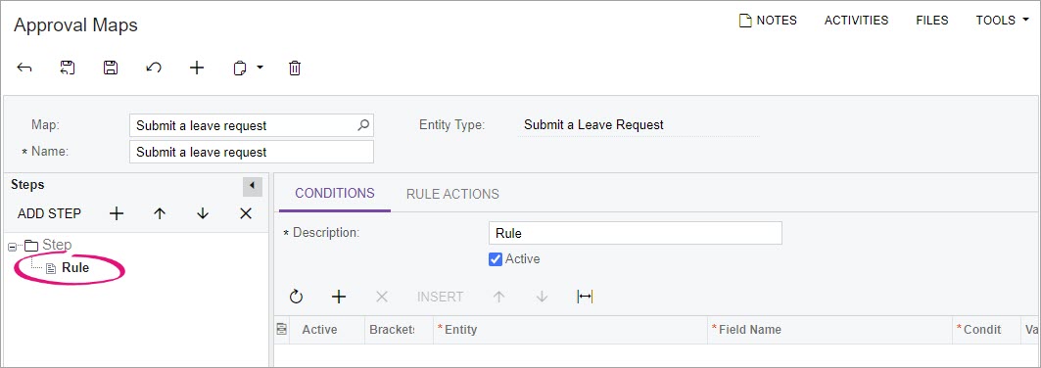1041x368 pixels.
Task: Save the approval map with disk icon
Action: tap(111, 68)
